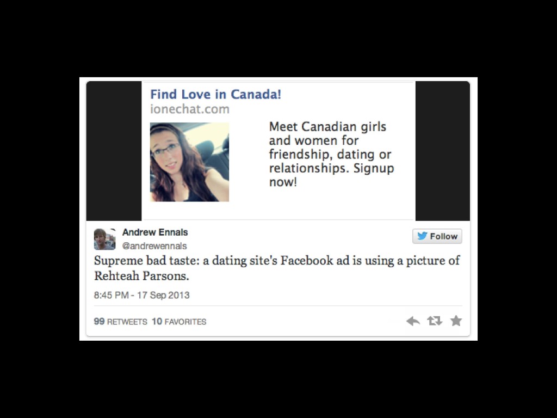Favorite the tweet with the star icon
This screenshot has width=557, height=418.
tap(456, 321)
